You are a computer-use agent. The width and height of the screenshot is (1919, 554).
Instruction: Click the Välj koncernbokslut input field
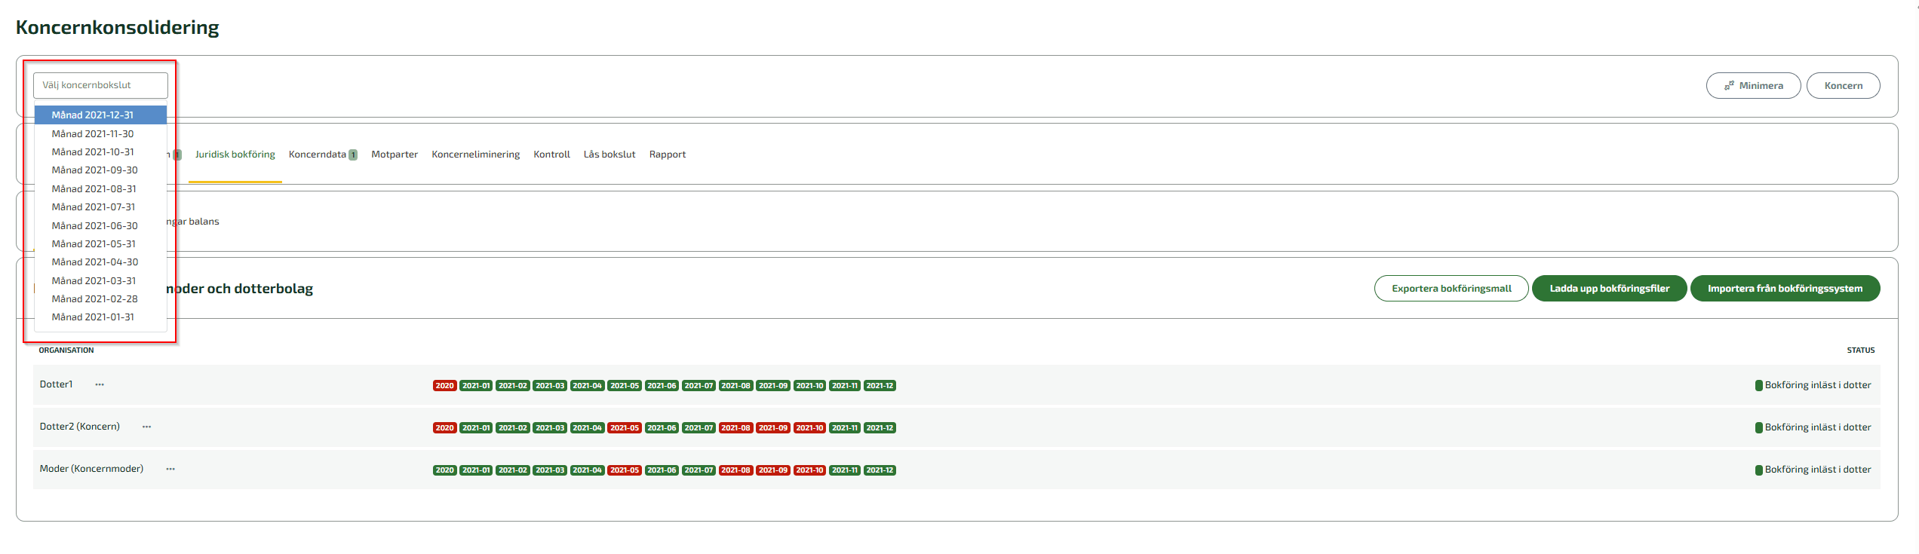click(x=100, y=85)
